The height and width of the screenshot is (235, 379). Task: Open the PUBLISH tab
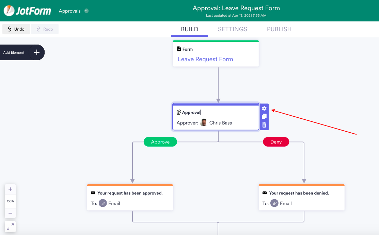coord(279,29)
